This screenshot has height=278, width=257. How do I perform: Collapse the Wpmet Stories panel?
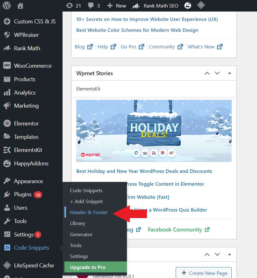point(229,73)
